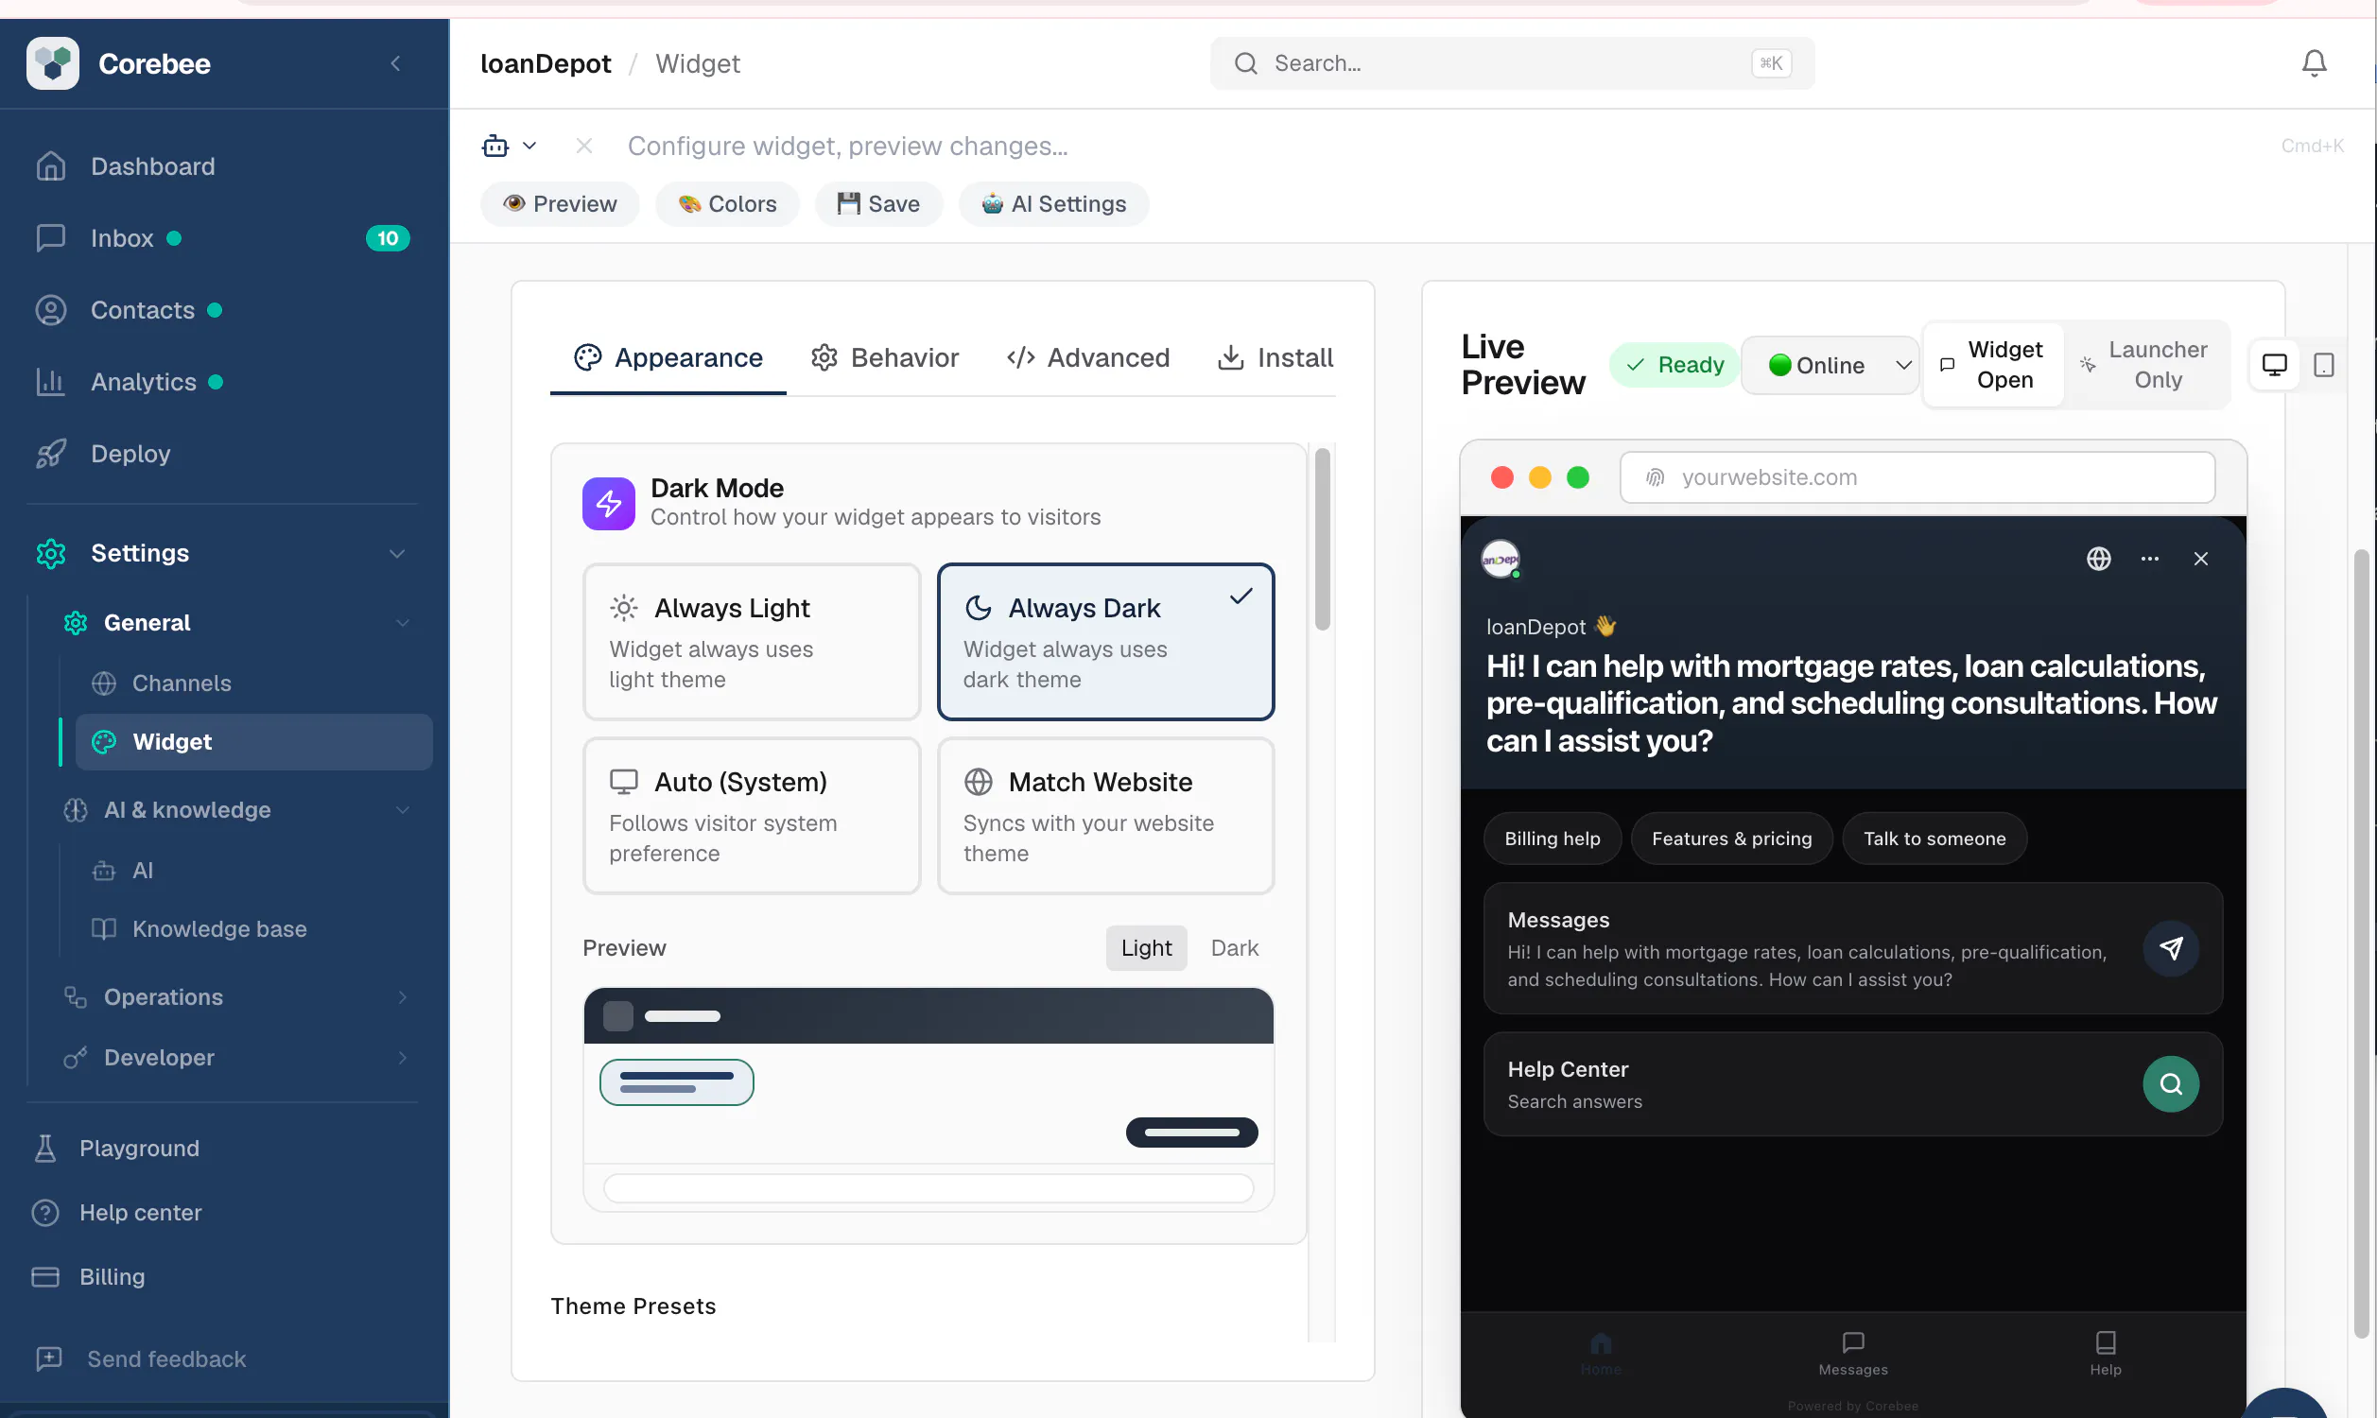Screen dimensions: 2377x1418
Task: Click the Talk to someone chip
Action: pyautogui.click(x=1934, y=838)
